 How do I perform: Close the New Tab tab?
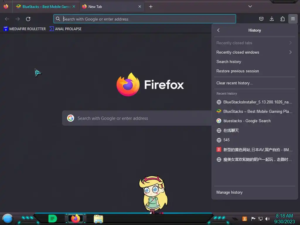pyautogui.click(x=140, y=6)
